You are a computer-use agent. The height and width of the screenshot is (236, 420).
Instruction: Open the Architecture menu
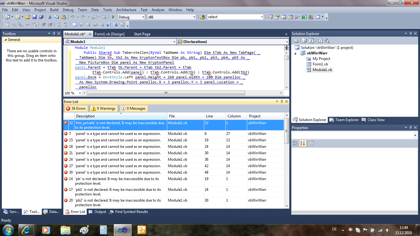click(126, 10)
